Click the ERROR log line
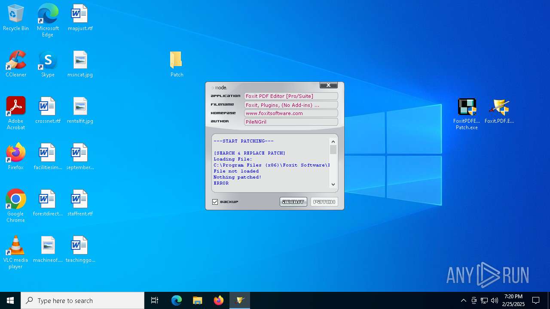 click(x=221, y=183)
